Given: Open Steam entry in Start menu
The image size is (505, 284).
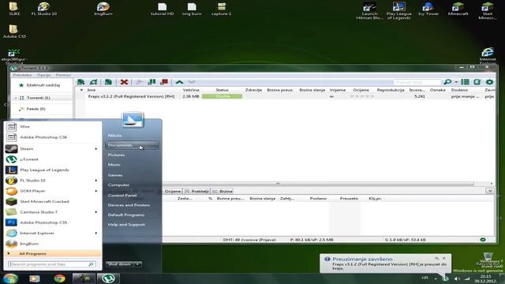Looking at the screenshot, I should pyautogui.click(x=26, y=149).
